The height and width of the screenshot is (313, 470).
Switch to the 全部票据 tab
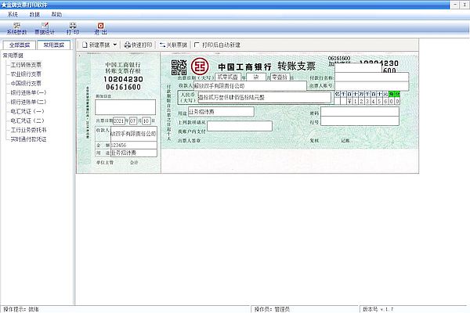pos(20,45)
